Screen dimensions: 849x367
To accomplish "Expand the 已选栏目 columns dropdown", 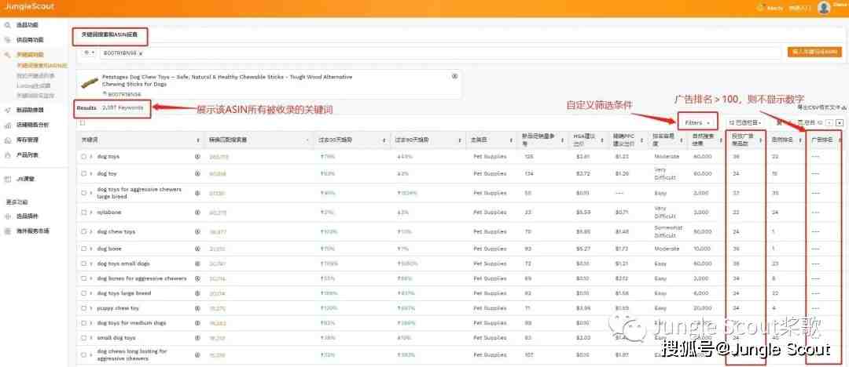I will coord(744,123).
